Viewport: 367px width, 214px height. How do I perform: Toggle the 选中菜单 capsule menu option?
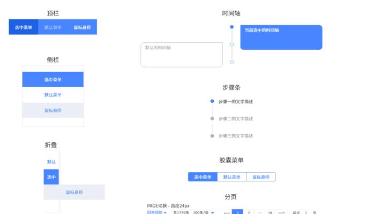point(203,177)
